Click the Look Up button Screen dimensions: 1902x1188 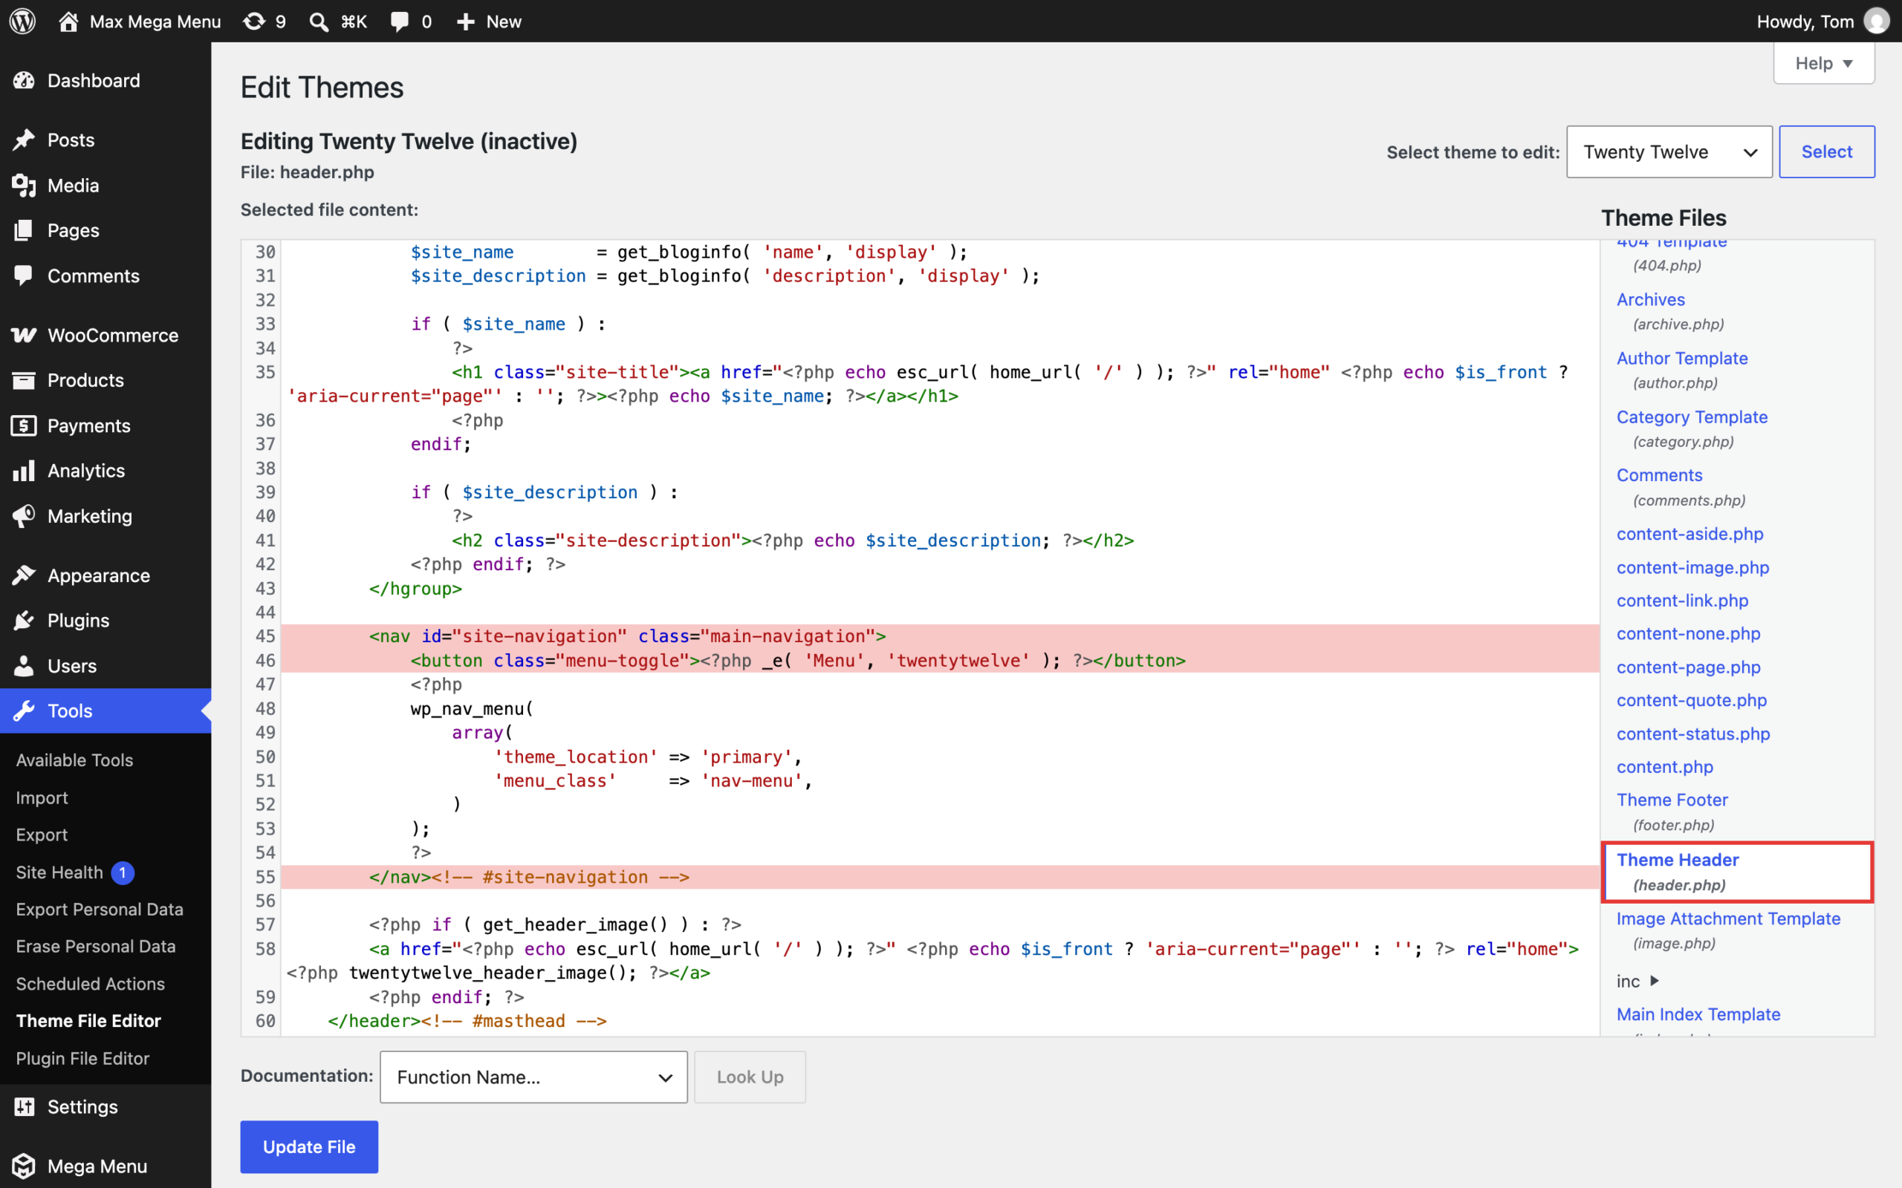tap(750, 1077)
